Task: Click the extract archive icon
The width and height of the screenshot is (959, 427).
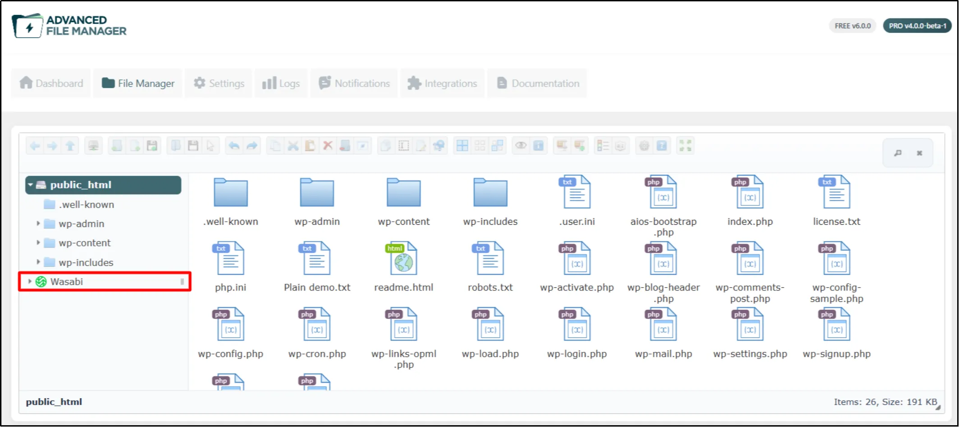Action: 562,145
